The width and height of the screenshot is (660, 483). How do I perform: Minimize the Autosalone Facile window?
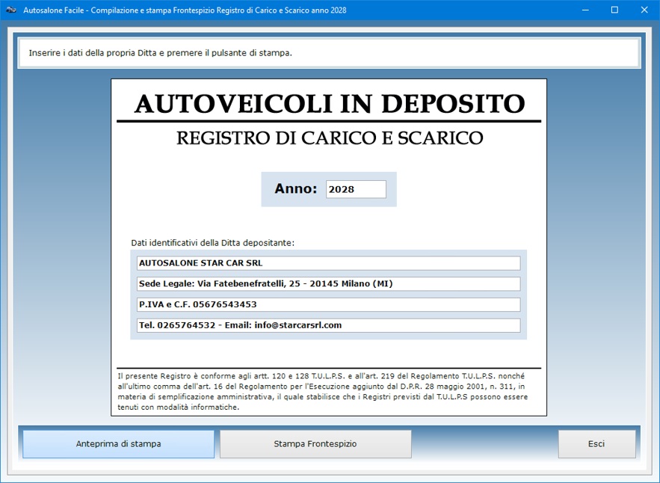[585, 10]
